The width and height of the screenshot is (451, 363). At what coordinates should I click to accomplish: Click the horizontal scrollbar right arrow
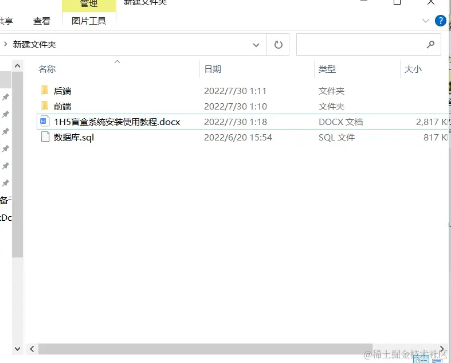point(442,348)
